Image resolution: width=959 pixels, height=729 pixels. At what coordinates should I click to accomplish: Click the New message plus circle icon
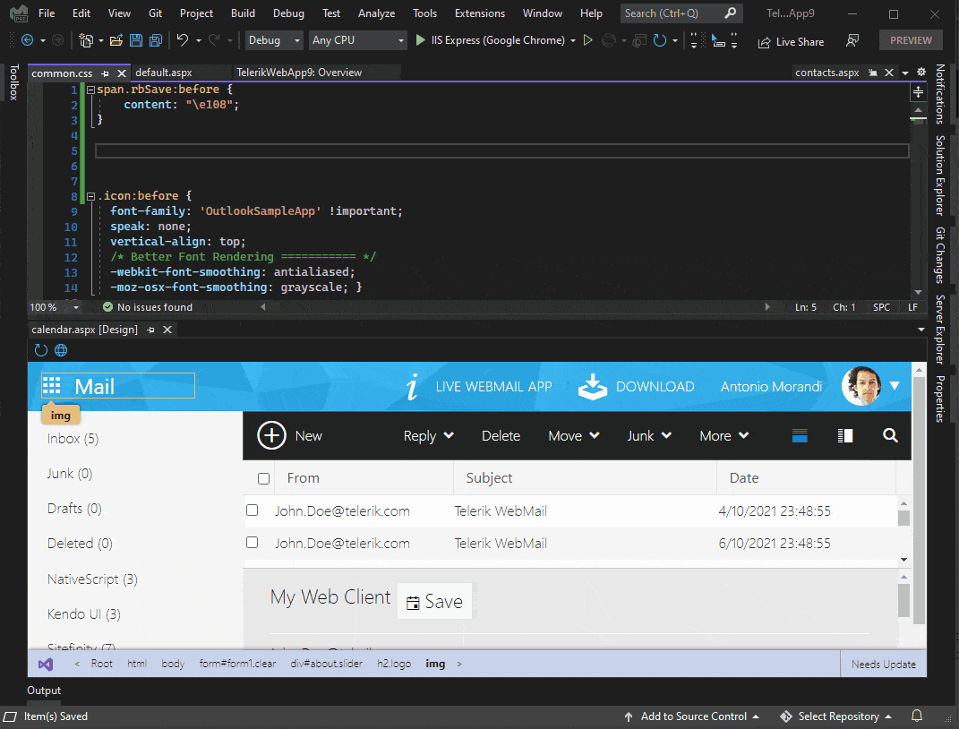click(271, 435)
